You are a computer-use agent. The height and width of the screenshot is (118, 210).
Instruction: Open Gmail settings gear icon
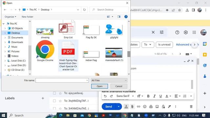[186, 32]
